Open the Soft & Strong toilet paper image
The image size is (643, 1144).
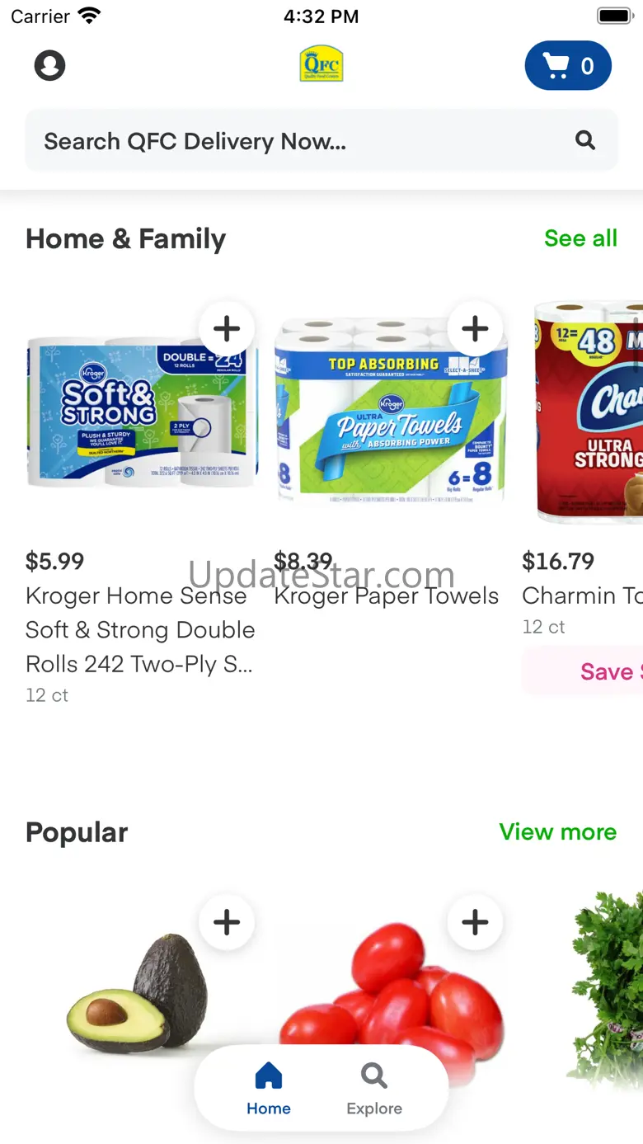(x=142, y=412)
